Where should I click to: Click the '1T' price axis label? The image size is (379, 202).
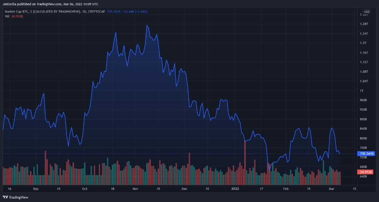point(362,91)
